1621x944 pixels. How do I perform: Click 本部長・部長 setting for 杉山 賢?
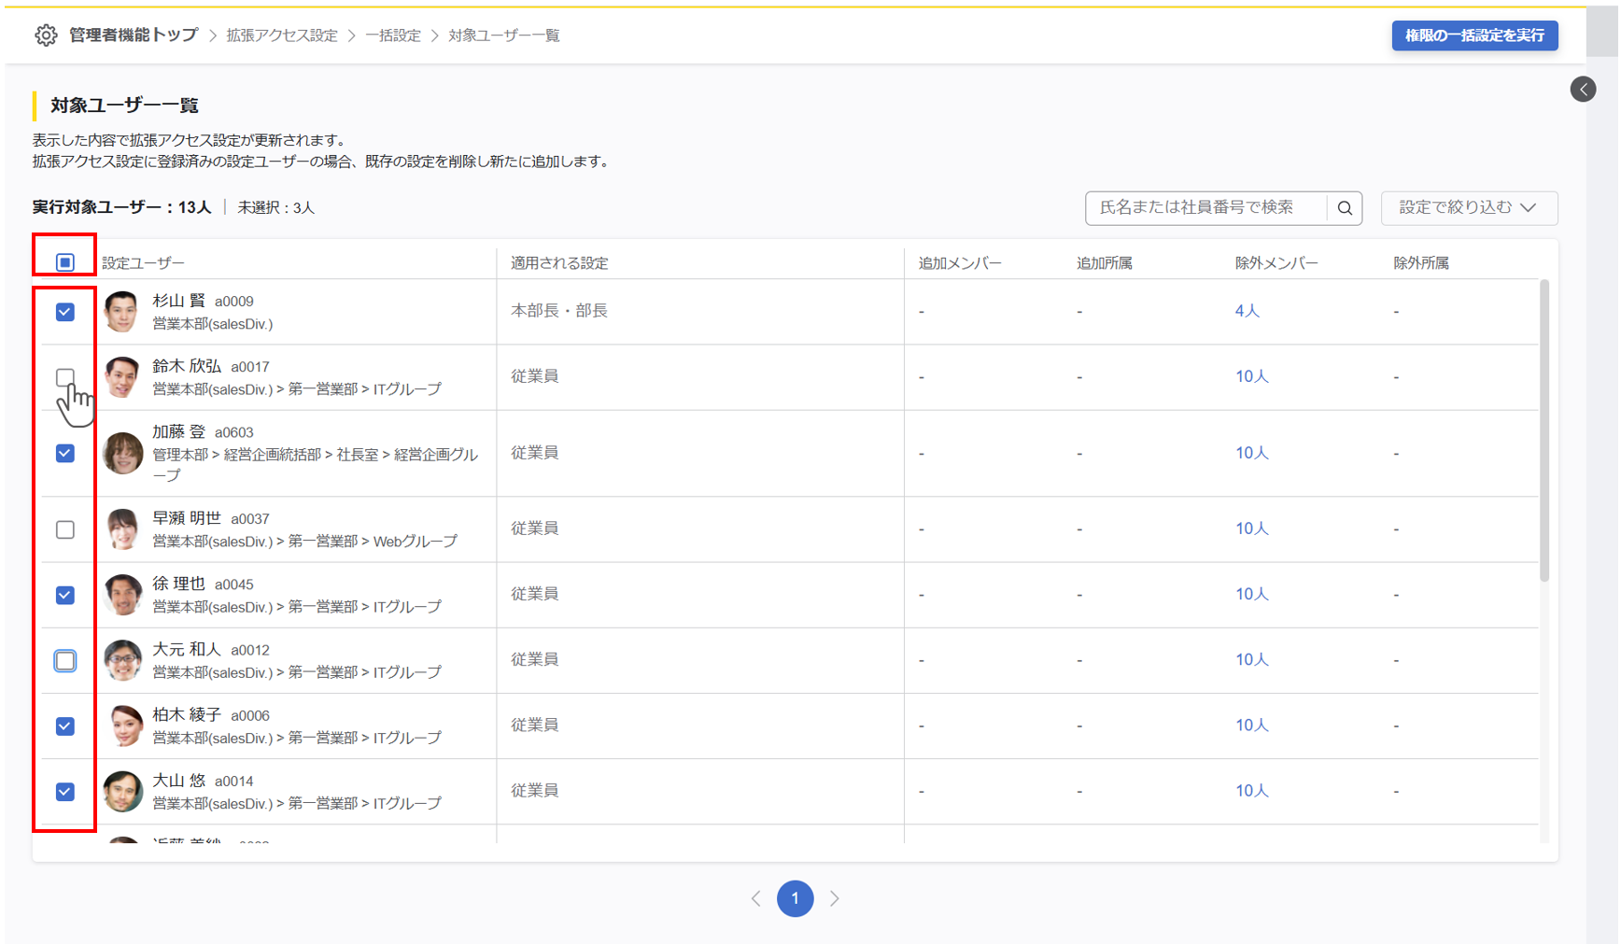[x=559, y=311]
